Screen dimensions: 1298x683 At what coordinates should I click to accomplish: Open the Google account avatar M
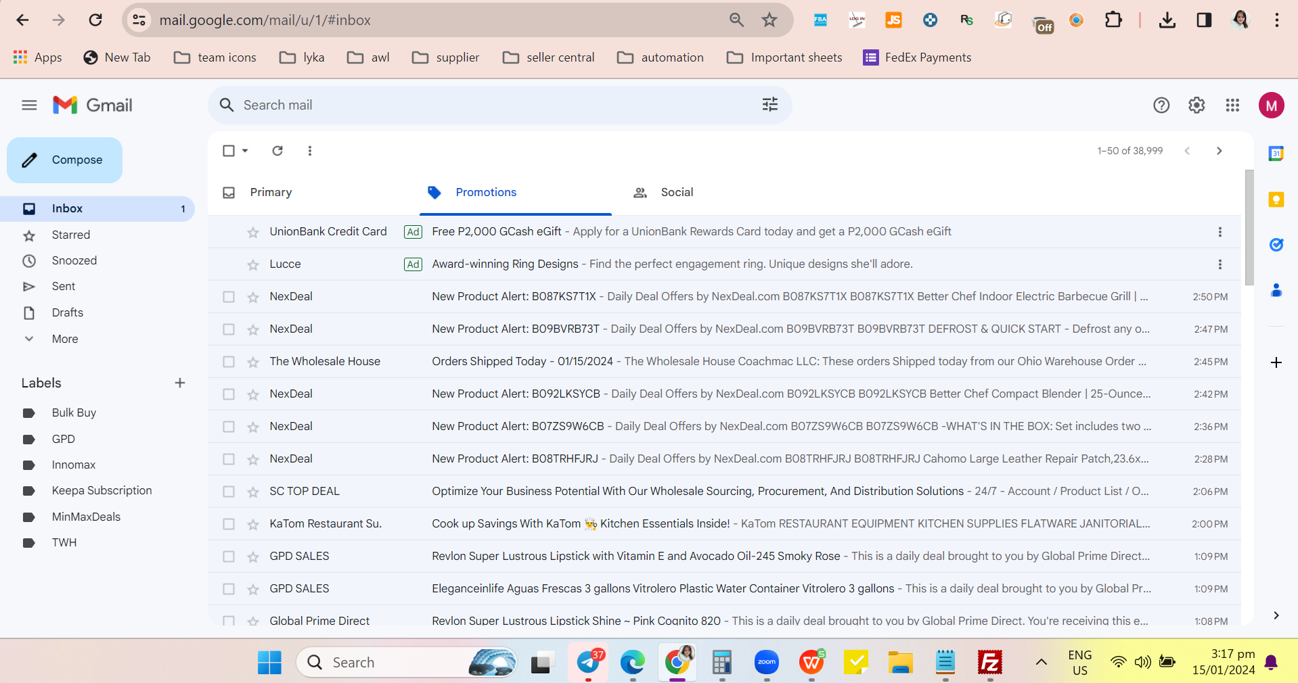(1272, 105)
